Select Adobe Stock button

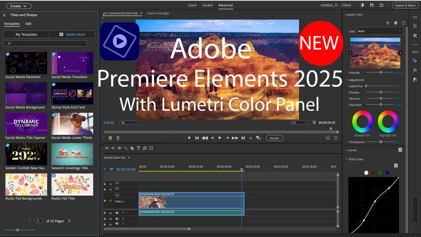click(72, 35)
